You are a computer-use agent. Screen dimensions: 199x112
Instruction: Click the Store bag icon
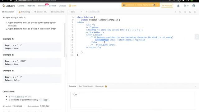(x=70, y=6)
